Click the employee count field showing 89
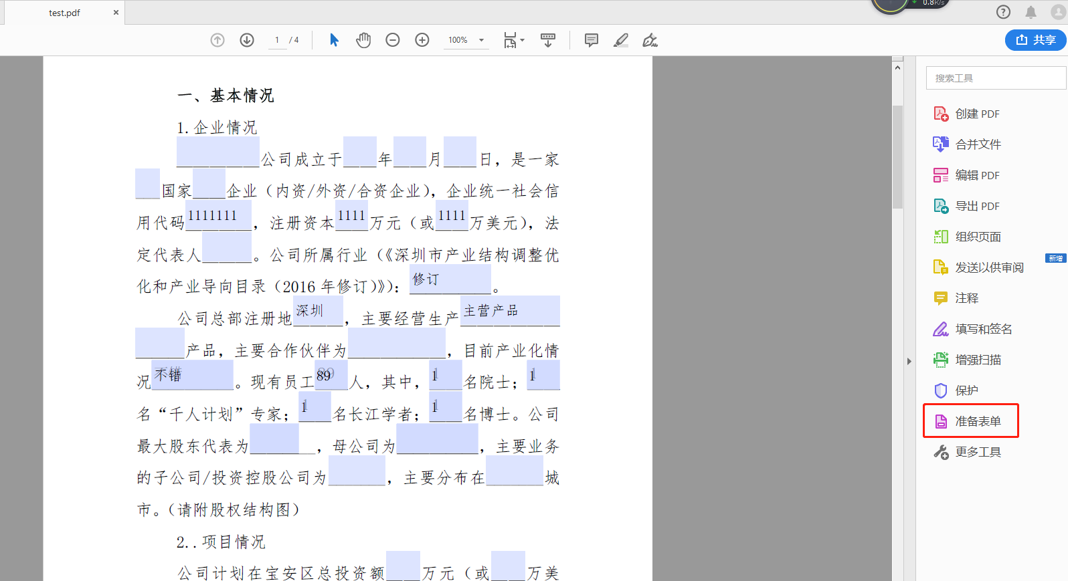Image resolution: width=1068 pixels, height=581 pixels. pos(331,375)
